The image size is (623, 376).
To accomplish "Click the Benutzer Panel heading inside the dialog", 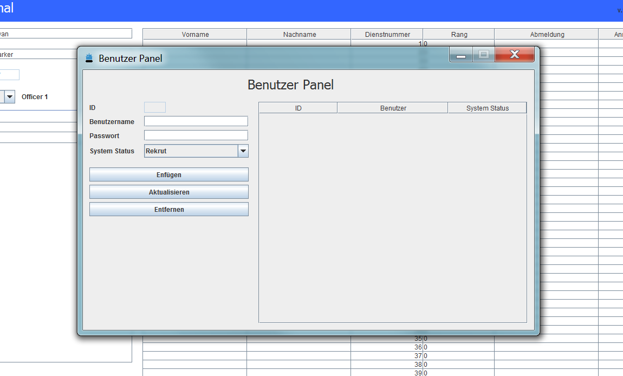I will pyautogui.click(x=290, y=85).
